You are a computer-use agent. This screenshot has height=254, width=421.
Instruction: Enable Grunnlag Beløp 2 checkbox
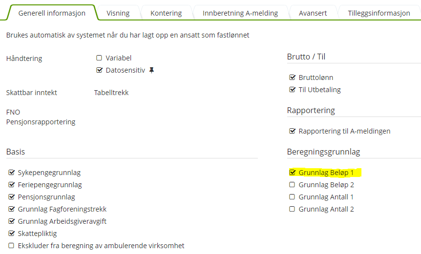(292, 185)
